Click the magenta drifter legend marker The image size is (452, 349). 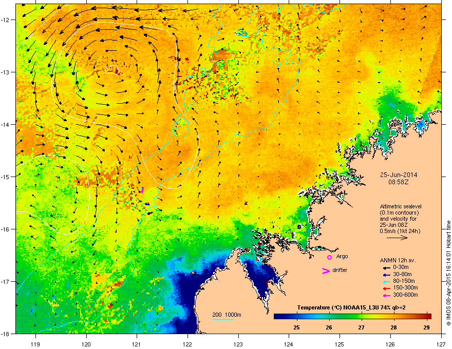(326, 270)
